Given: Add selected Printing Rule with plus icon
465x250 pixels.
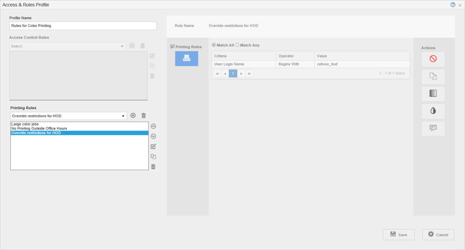Looking at the screenshot, I should pos(133,116).
